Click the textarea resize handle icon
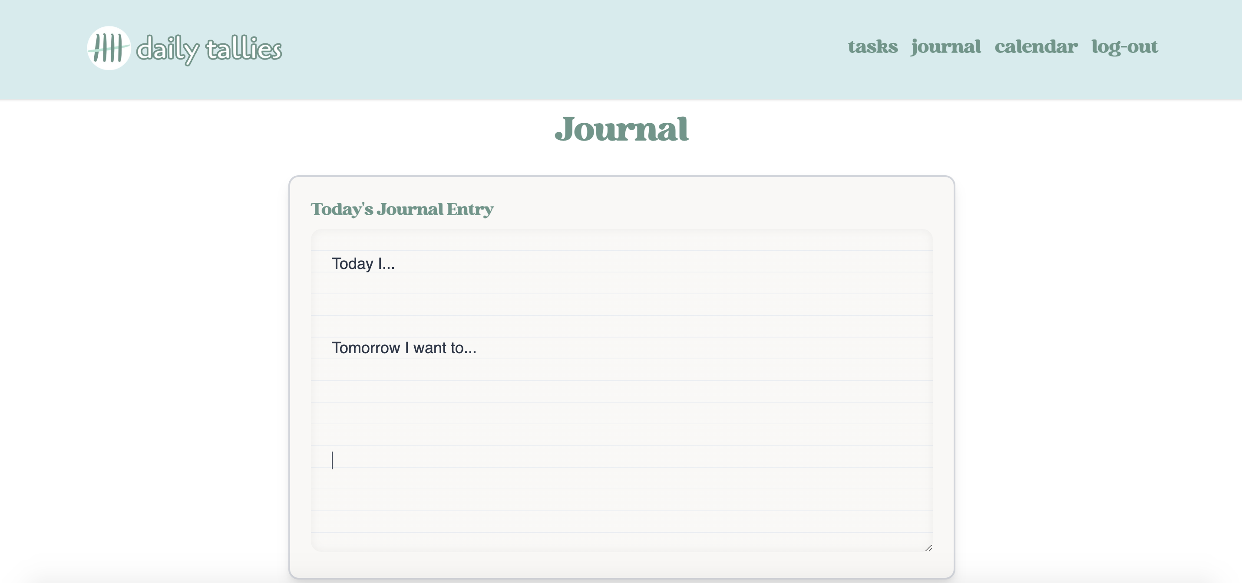This screenshot has height=583, width=1242. pyautogui.click(x=928, y=548)
